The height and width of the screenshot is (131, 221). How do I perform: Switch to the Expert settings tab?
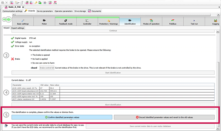pyautogui.click(x=18, y=28)
